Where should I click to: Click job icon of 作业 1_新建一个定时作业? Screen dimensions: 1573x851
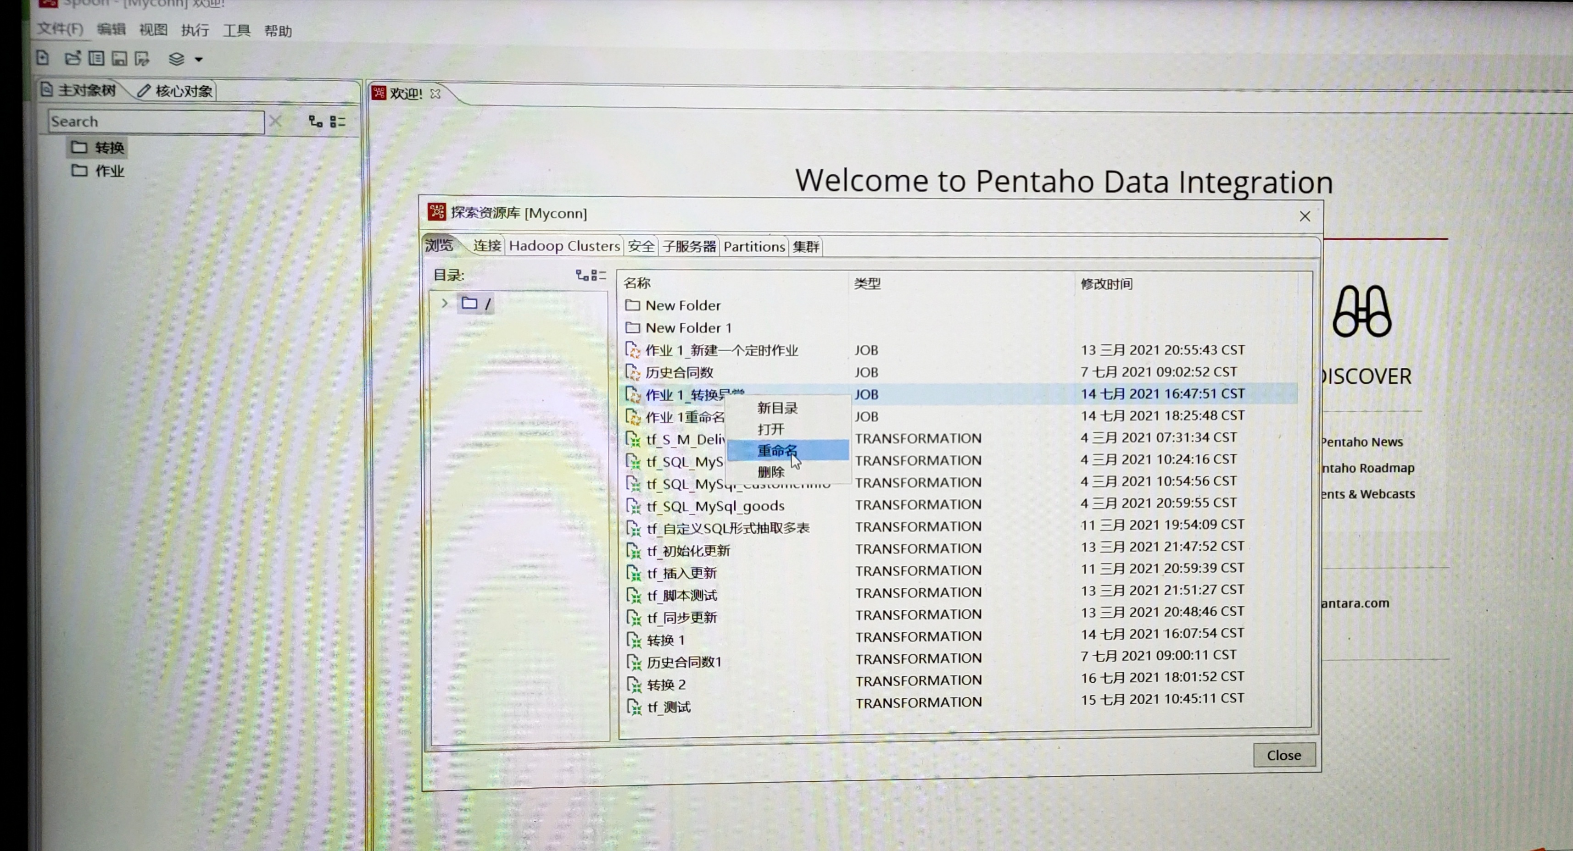633,350
